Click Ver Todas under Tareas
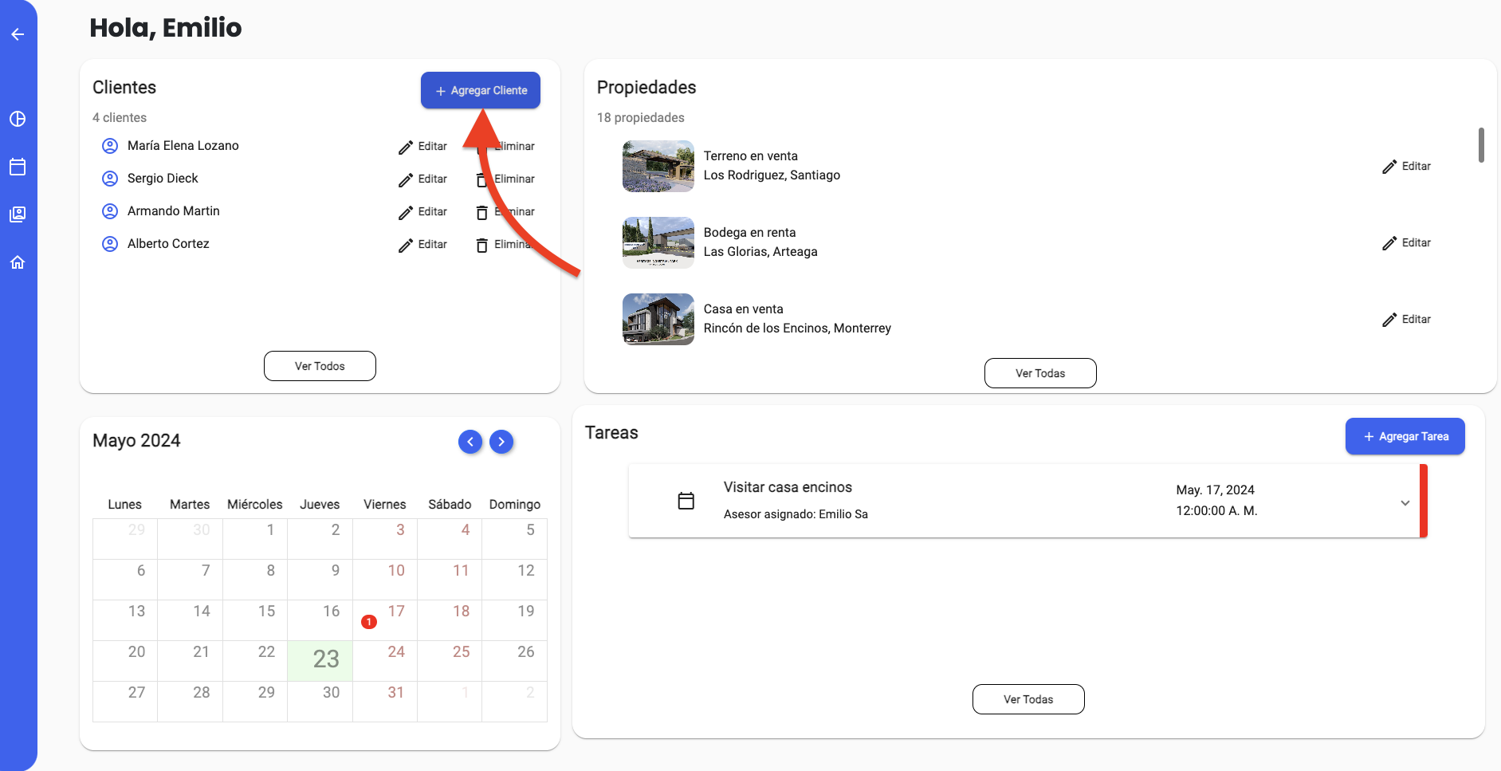Viewport: 1501px width, 771px height. [x=1028, y=699]
